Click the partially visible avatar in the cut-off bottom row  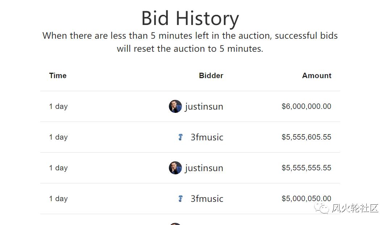point(175,224)
